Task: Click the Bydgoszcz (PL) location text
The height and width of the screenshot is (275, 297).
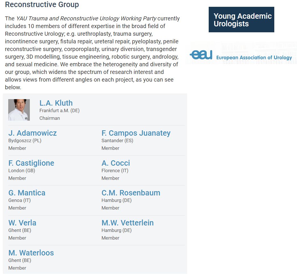Action: [x=25, y=141]
